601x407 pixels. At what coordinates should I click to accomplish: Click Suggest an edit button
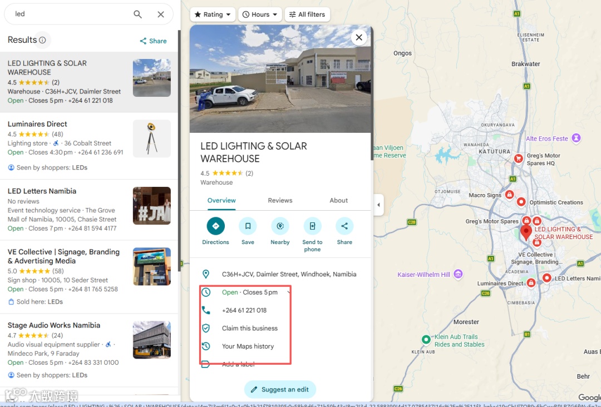tap(280, 389)
